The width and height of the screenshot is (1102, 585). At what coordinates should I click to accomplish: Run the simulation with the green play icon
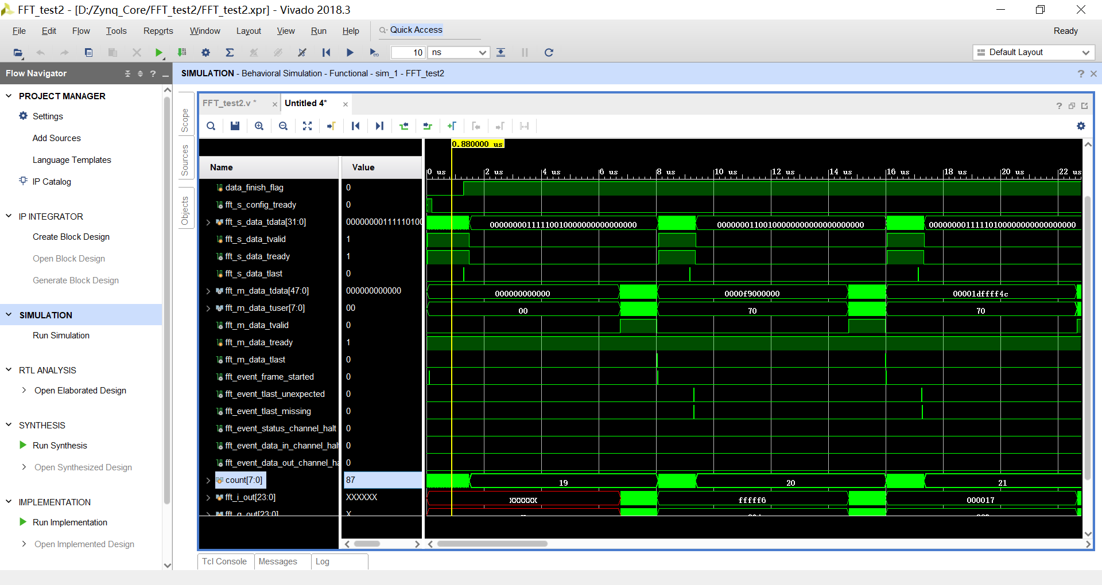[159, 52]
